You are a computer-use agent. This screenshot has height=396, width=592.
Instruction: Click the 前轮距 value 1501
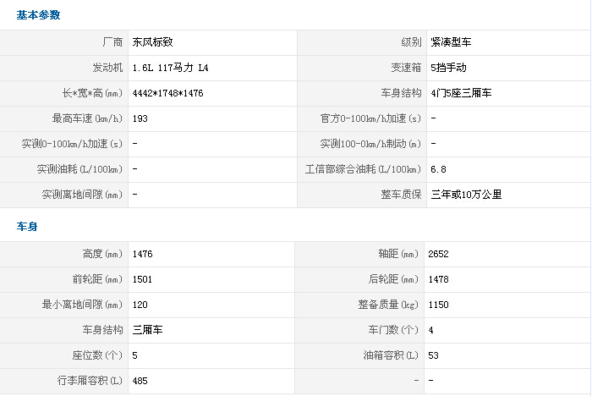tap(143, 279)
